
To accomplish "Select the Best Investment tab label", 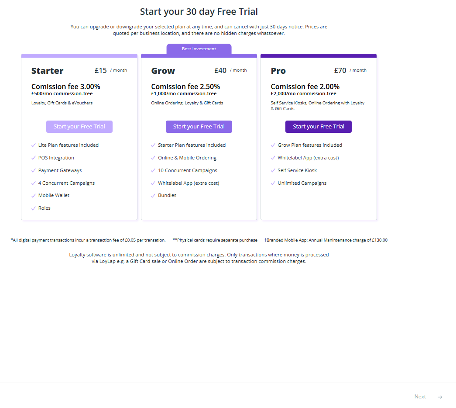I will [x=199, y=49].
